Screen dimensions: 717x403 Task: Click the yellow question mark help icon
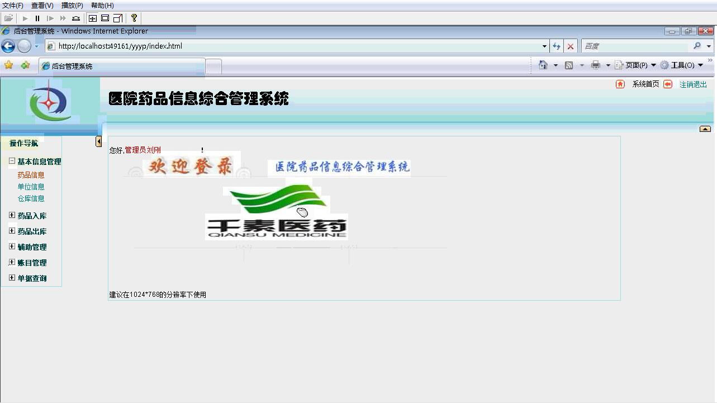[134, 18]
